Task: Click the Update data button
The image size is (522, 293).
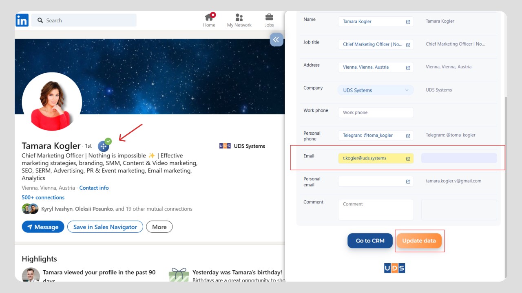Action: coord(419,241)
